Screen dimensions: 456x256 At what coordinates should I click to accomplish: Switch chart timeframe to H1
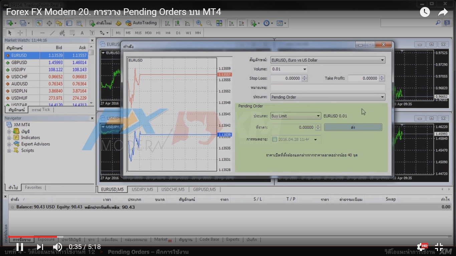[x=158, y=33]
